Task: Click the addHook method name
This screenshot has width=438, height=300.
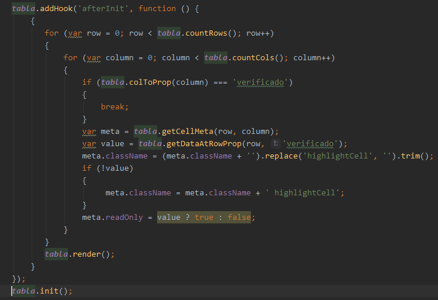Action: (x=56, y=9)
